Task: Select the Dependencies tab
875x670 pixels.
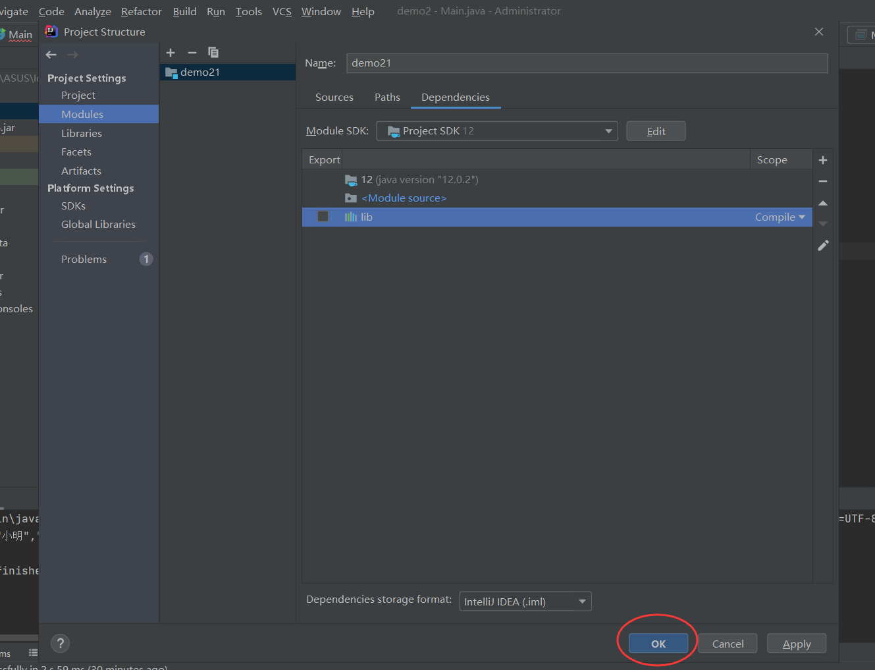Action: coord(456,98)
